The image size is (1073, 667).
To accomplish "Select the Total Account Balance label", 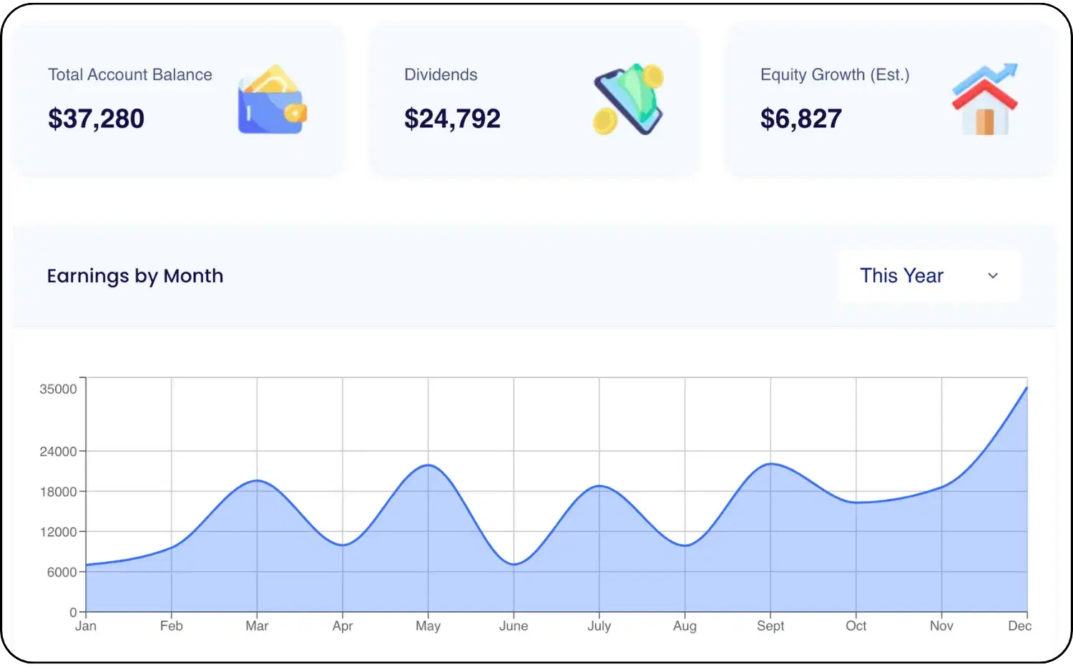I will click(x=129, y=75).
